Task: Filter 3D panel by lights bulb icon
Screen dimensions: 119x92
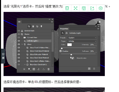Action: click(41, 26)
